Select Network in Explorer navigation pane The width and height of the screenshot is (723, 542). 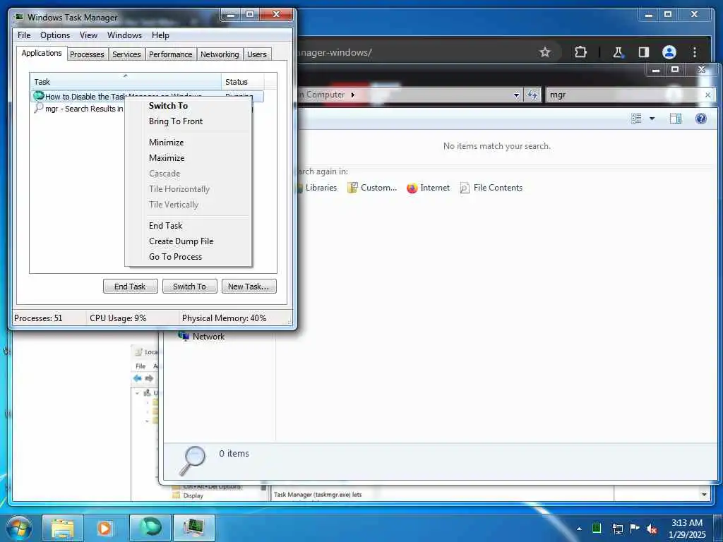(x=201, y=337)
